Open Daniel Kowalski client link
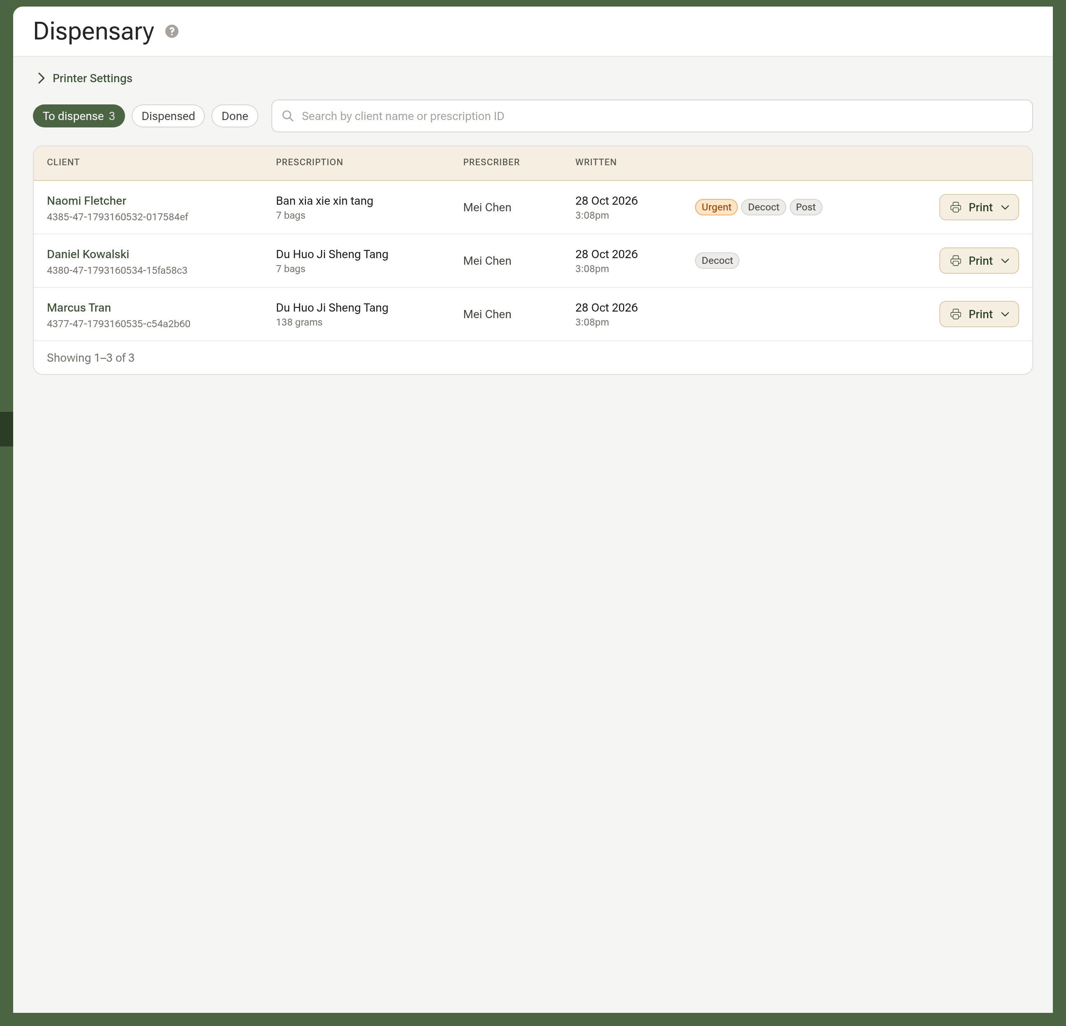This screenshot has width=1066, height=1026. click(x=88, y=254)
